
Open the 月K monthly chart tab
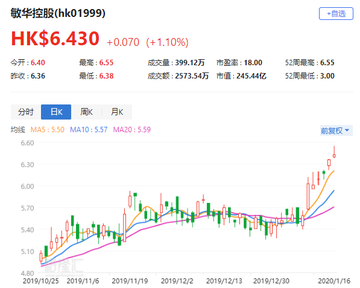117,112
